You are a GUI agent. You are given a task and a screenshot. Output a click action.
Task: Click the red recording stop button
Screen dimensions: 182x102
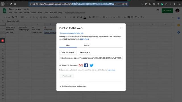[3, 41]
